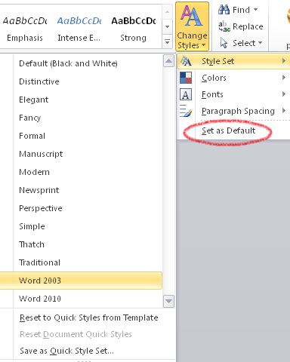Select the Style Set menu item

(234, 61)
